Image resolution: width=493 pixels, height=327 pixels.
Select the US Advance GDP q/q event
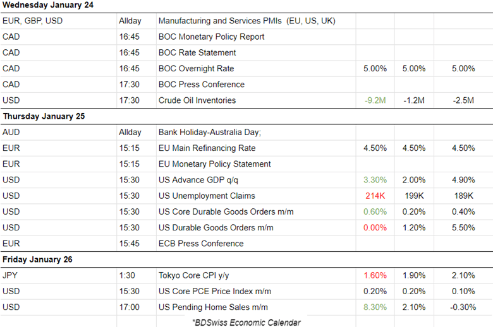coord(199,180)
